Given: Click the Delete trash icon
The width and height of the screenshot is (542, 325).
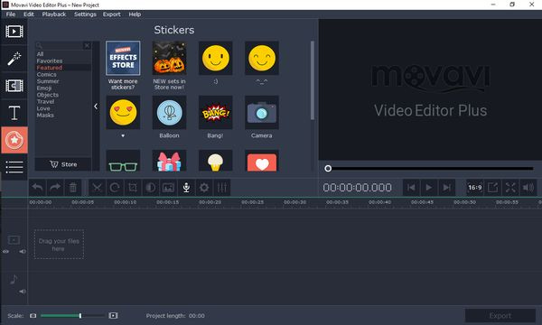Looking at the screenshot, I should point(73,188).
